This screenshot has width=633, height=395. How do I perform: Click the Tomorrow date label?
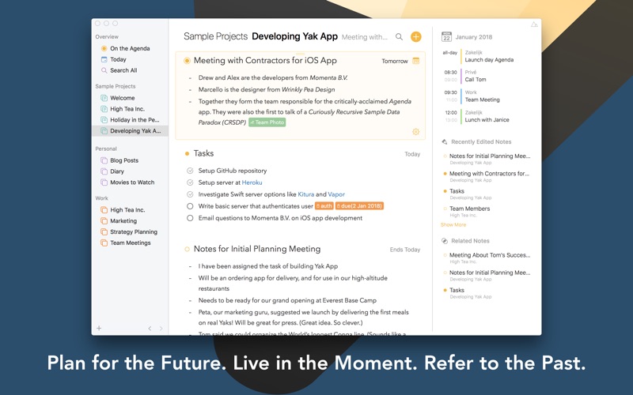pos(395,62)
